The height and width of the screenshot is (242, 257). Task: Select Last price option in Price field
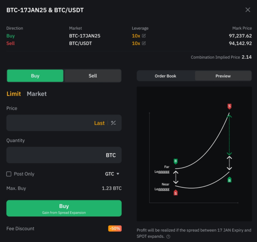point(99,123)
